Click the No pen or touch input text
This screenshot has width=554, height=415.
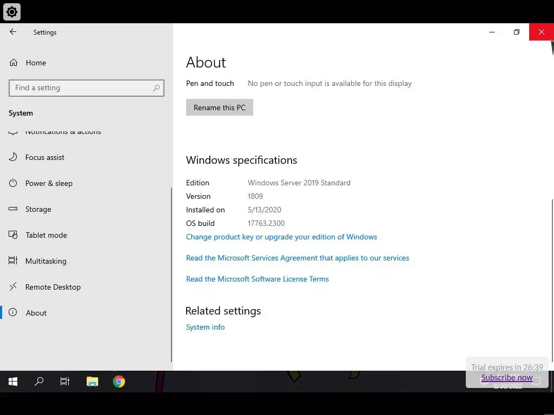tap(329, 84)
